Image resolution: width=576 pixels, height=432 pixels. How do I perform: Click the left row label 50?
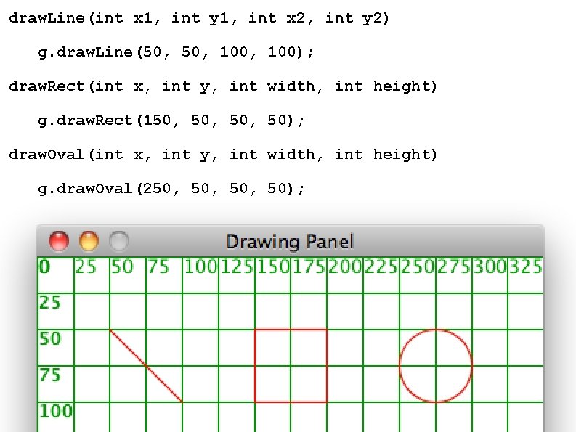pyautogui.click(x=50, y=338)
